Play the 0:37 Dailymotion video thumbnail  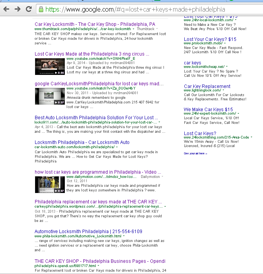pos(50,184)
